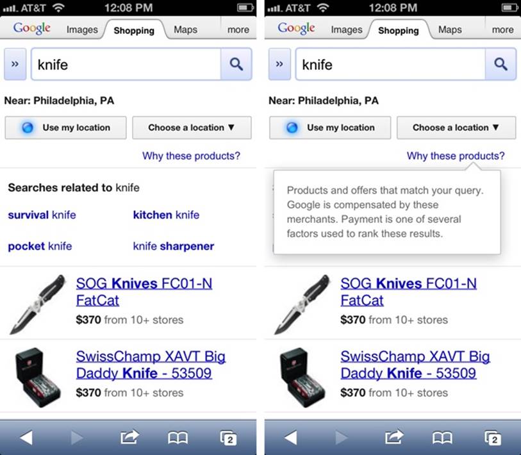
Task: Open bookmarks book icon in left screen
Action: 178,438
